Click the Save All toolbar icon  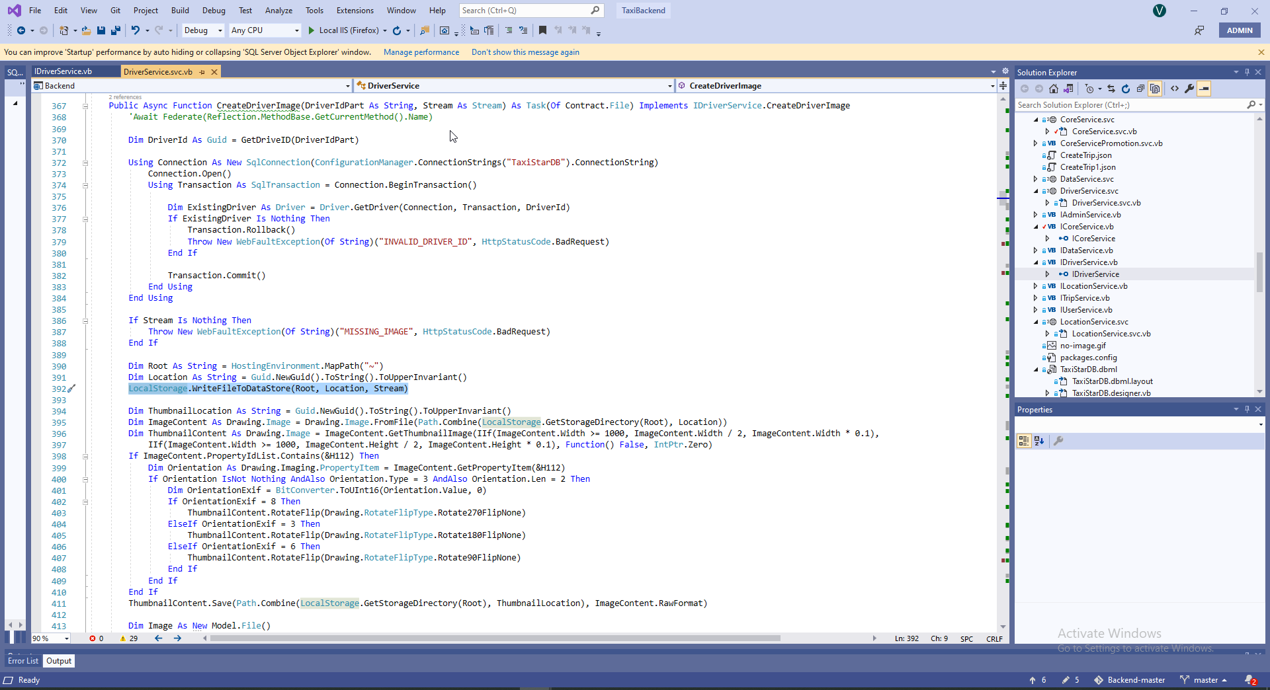116,30
